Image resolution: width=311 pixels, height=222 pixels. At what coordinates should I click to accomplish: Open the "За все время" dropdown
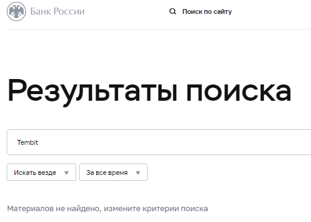[x=113, y=173]
